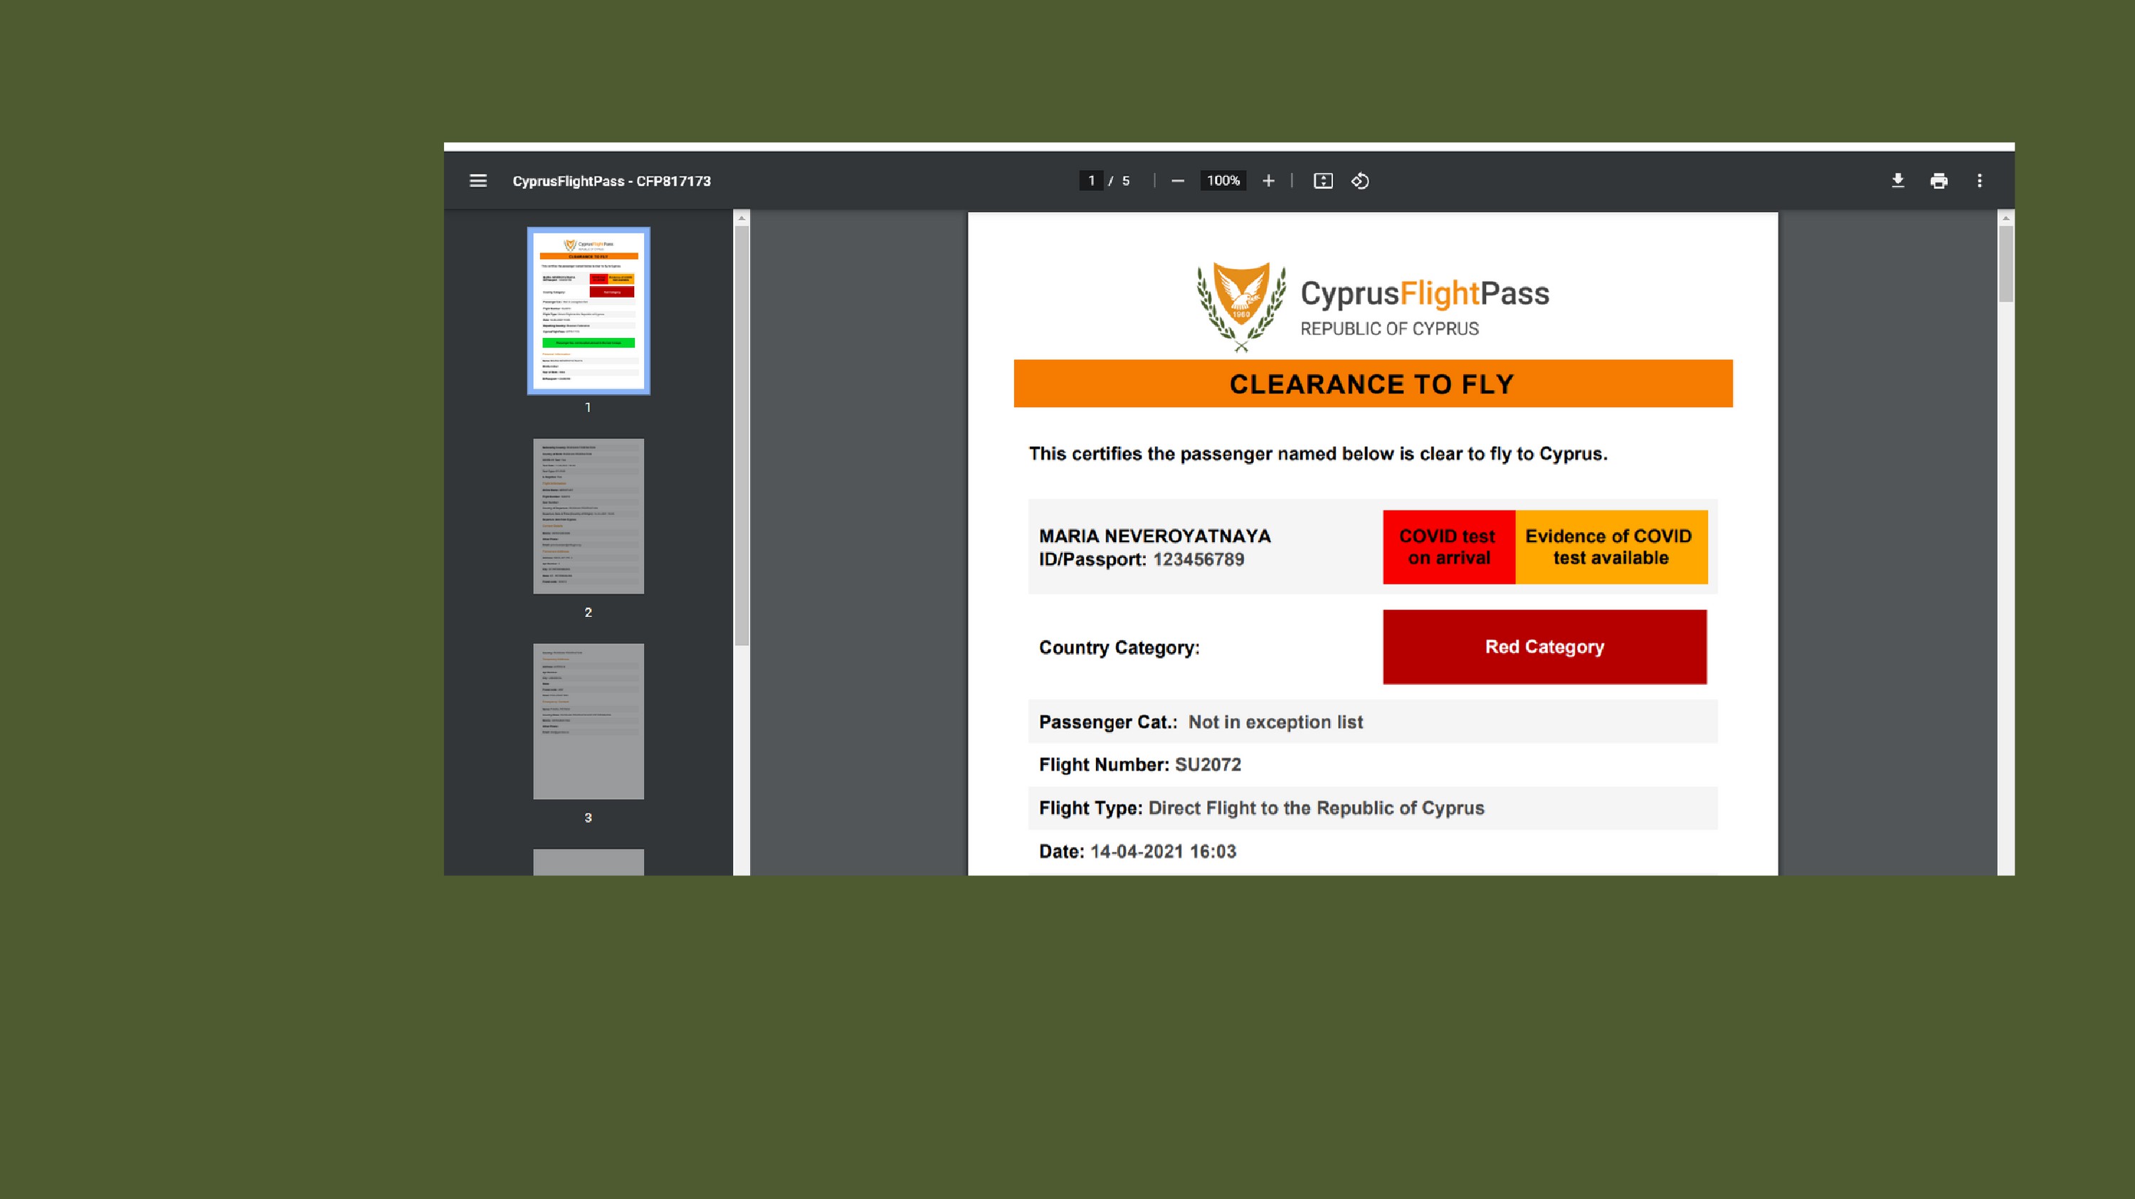Click the passenger name MARIA NEVEROYATNAYA

point(1154,536)
